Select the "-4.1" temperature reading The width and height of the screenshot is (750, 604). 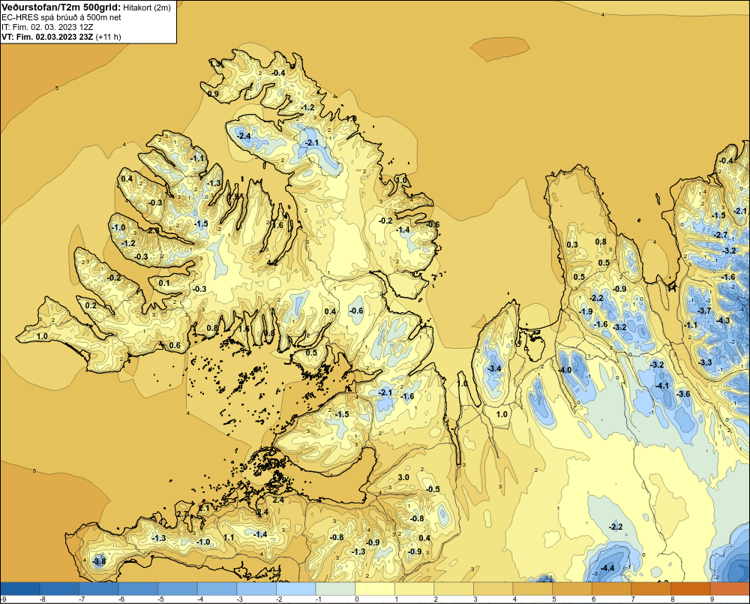click(662, 385)
